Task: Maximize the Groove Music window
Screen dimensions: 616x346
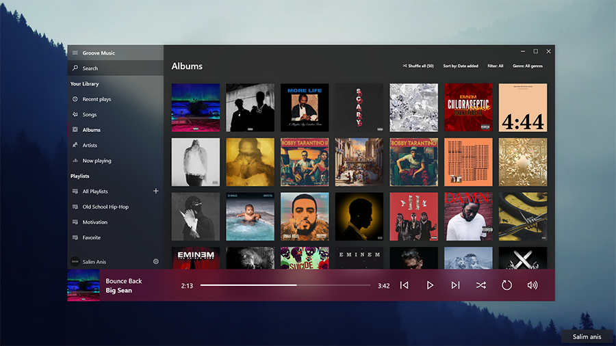Action: click(x=535, y=51)
